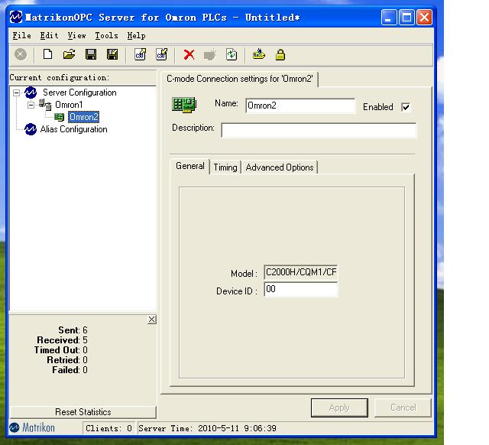Uncheck the Enabled checkbox
The width and height of the screenshot is (489, 445).
pyautogui.click(x=406, y=107)
